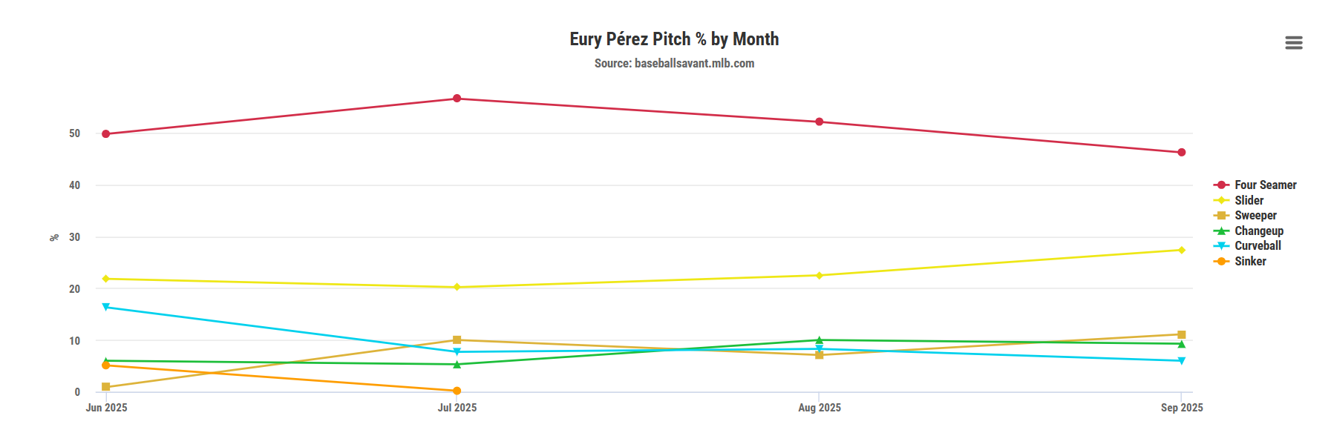
Task: Select Four Seamer marker at Aug 2025
Action: coord(820,122)
